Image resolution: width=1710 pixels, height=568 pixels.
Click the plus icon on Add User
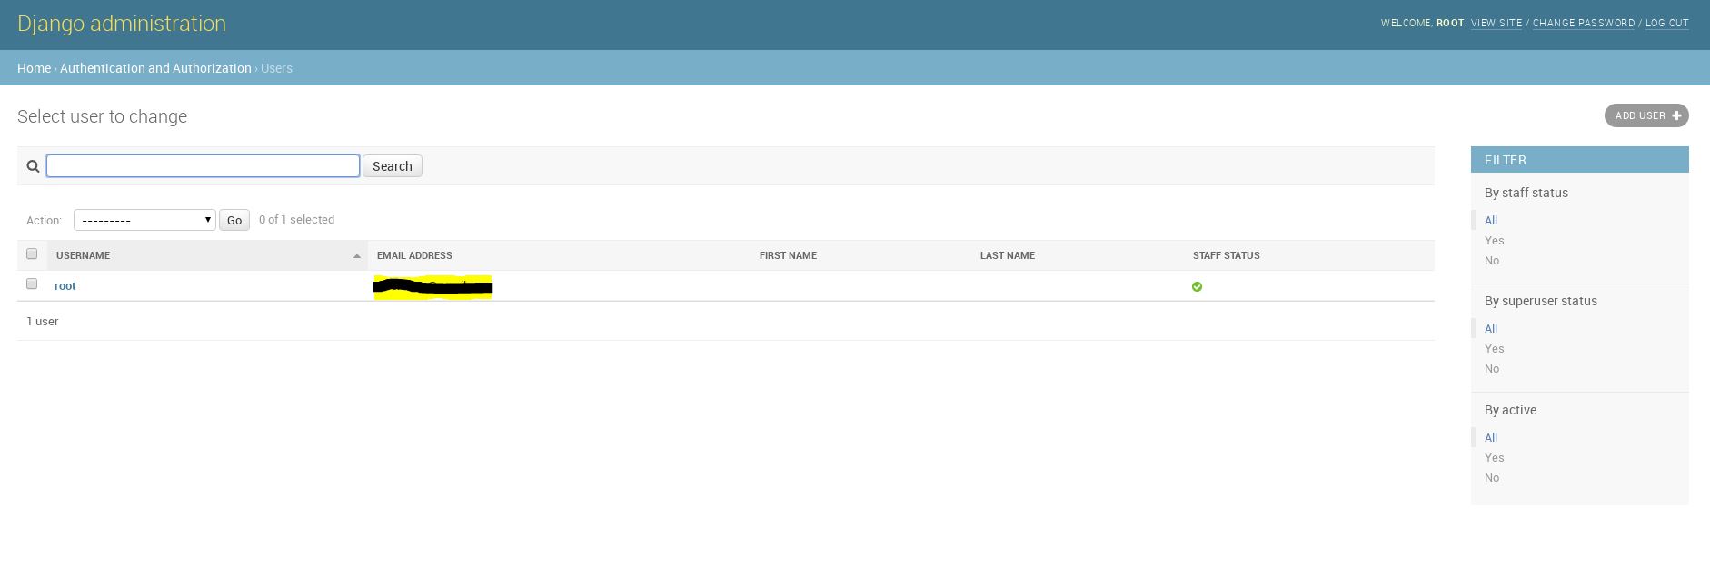(x=1677, y=115)
